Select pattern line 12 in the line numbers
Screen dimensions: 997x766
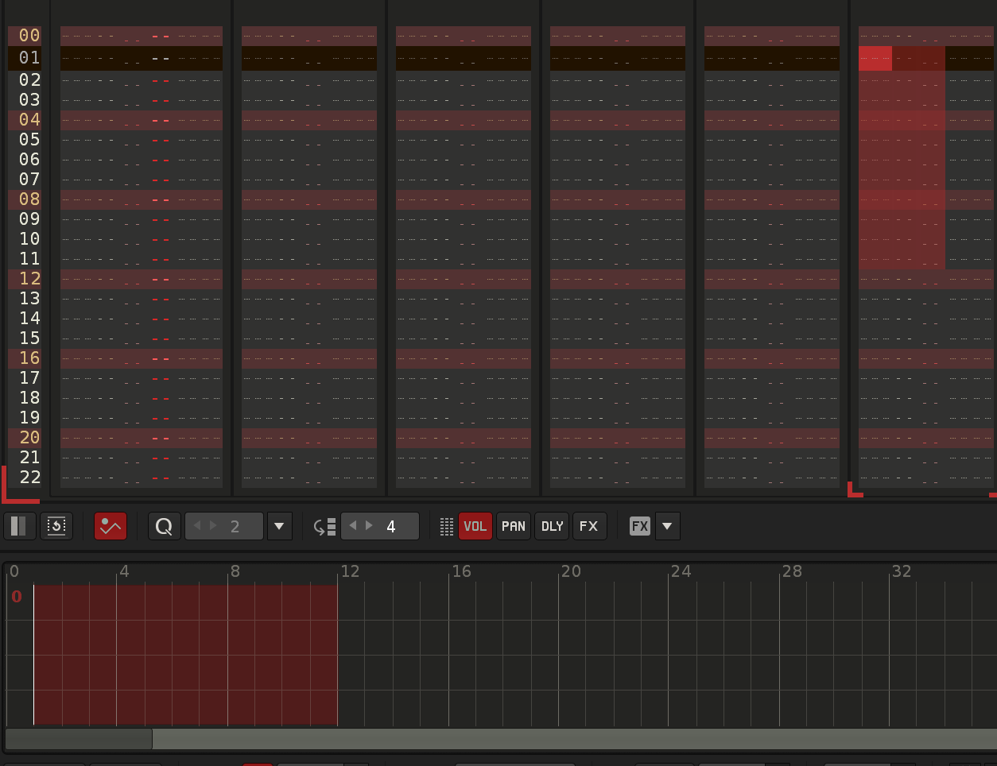tap(29, 279)
